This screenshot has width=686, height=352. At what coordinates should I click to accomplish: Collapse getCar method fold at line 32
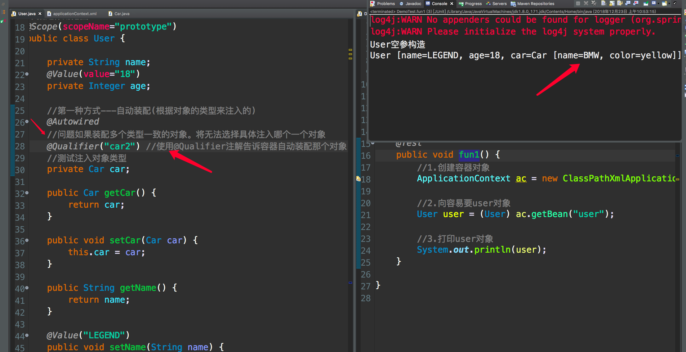pos(27,193)
